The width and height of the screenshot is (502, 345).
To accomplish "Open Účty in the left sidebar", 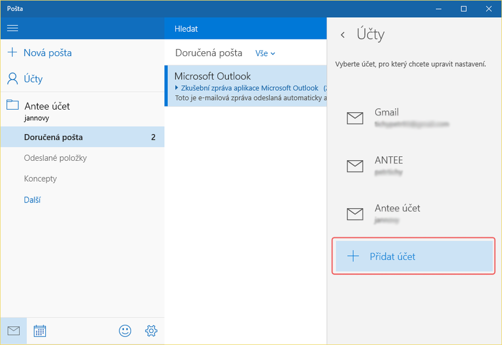I will [33, 79].
